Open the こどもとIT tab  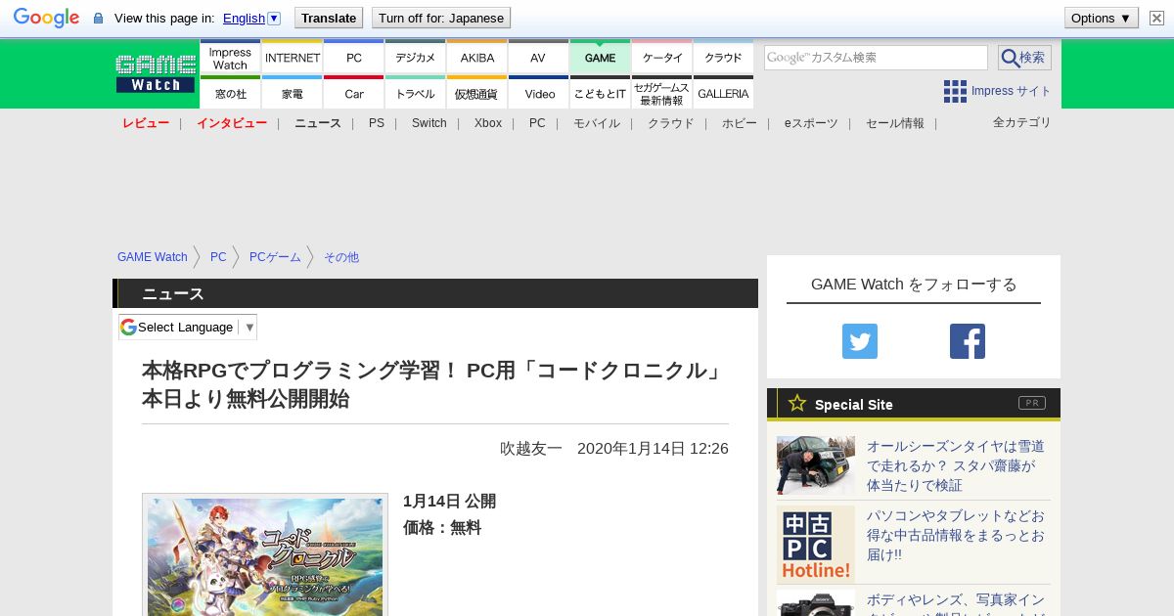[x=600, y=92]
